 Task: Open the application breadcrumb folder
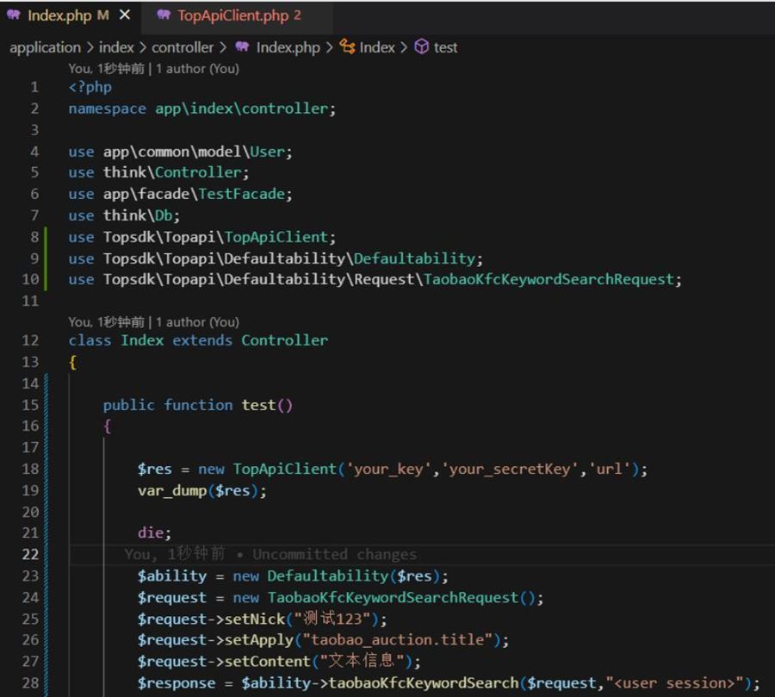pyautogui.click(x=45, y=47)
